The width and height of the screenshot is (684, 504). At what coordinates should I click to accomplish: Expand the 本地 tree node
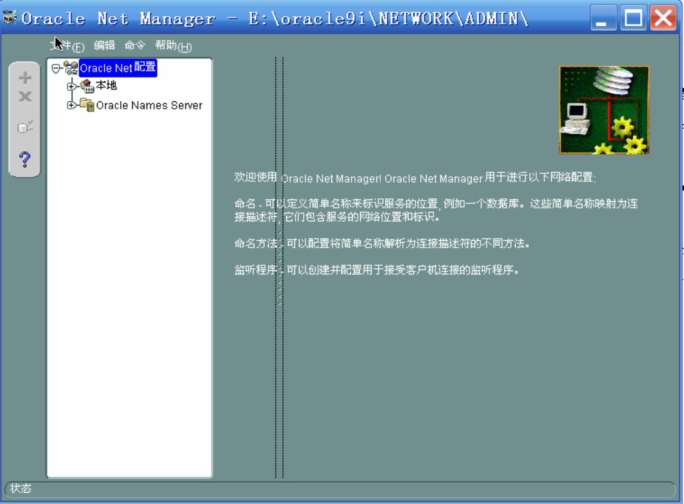(x=71, y=86)
